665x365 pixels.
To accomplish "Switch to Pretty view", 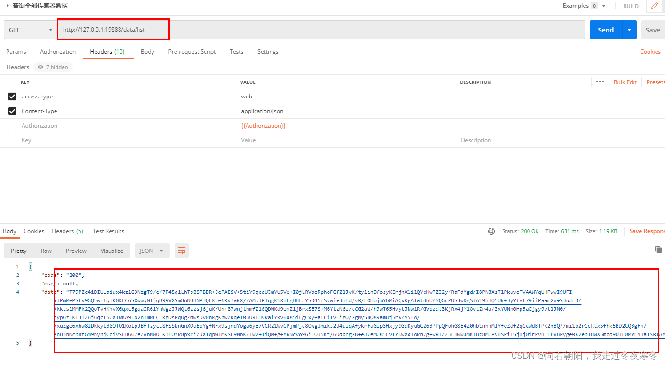I will pyautogui.click(x=19, y=251).
